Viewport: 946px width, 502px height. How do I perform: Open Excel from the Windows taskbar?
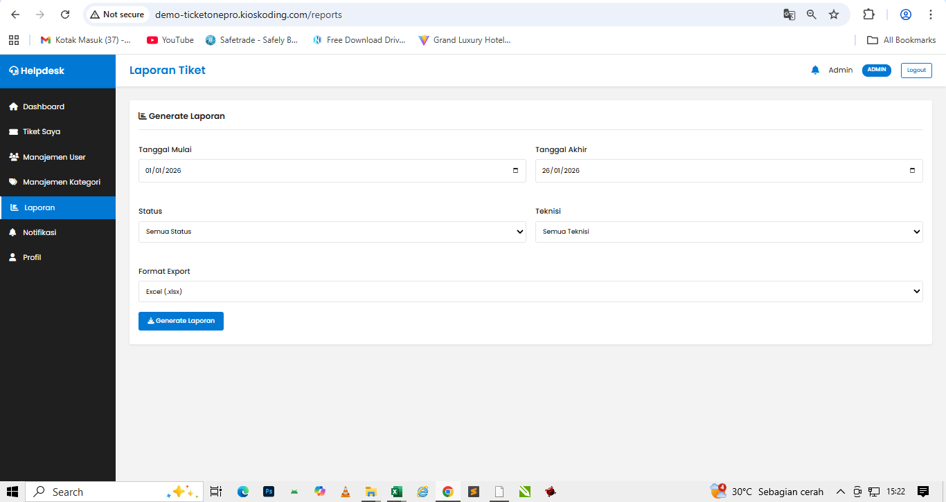(x=396, y=492)
